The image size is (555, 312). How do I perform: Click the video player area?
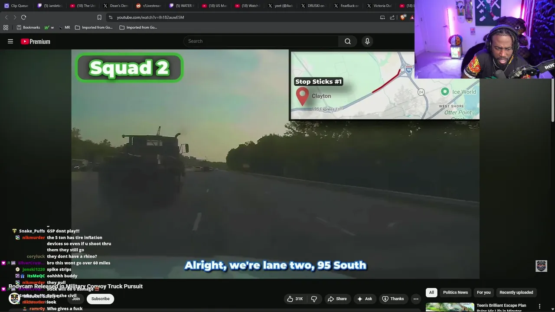coord(275,164)
